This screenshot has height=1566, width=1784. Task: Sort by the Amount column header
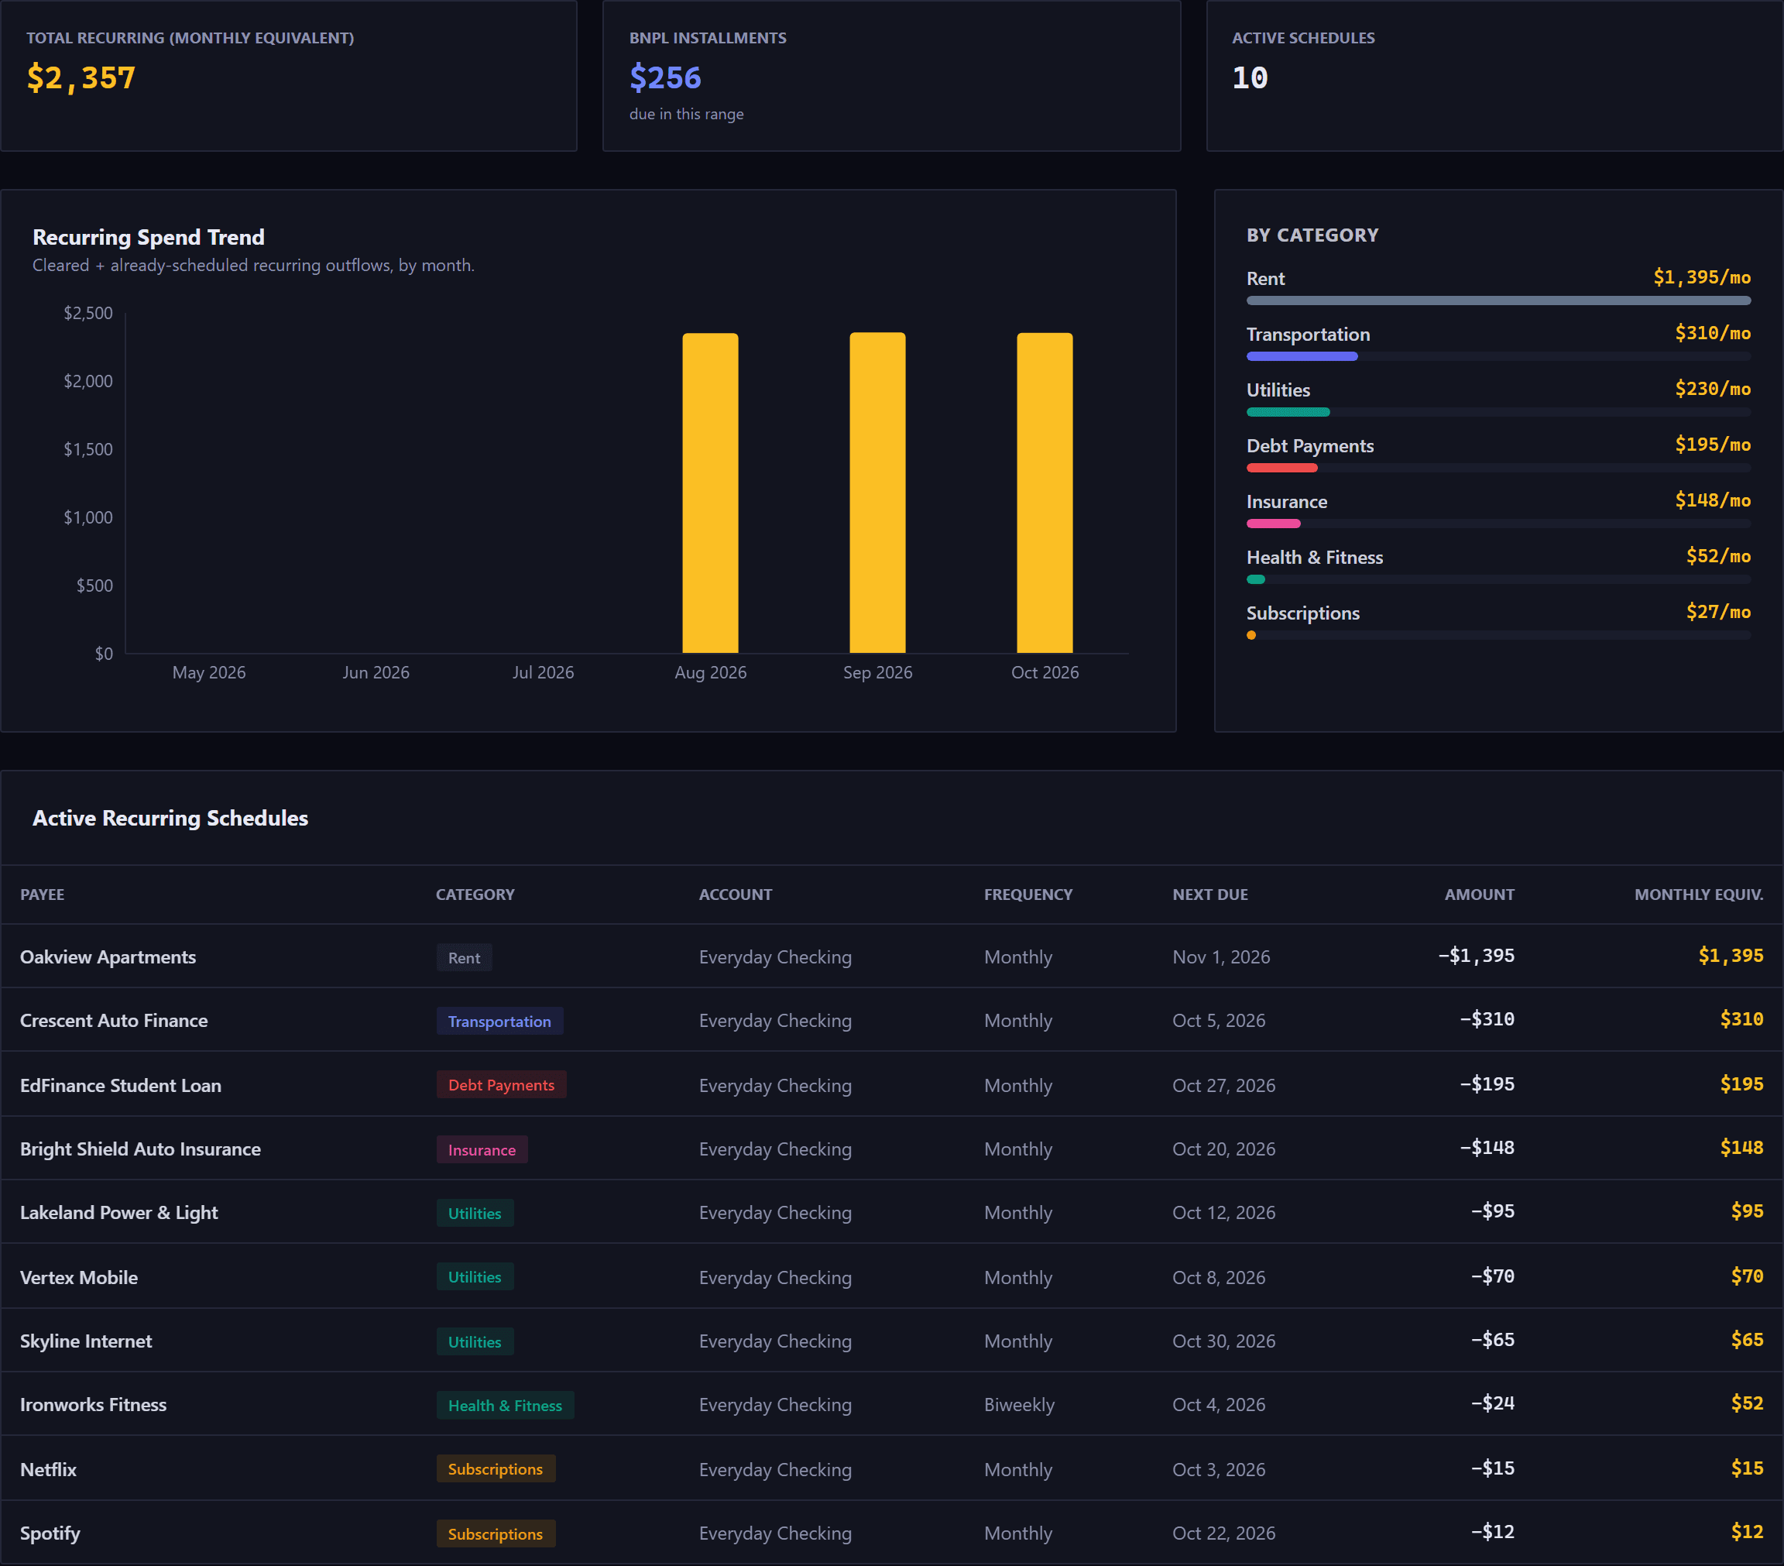click(x=1478, y=894)
